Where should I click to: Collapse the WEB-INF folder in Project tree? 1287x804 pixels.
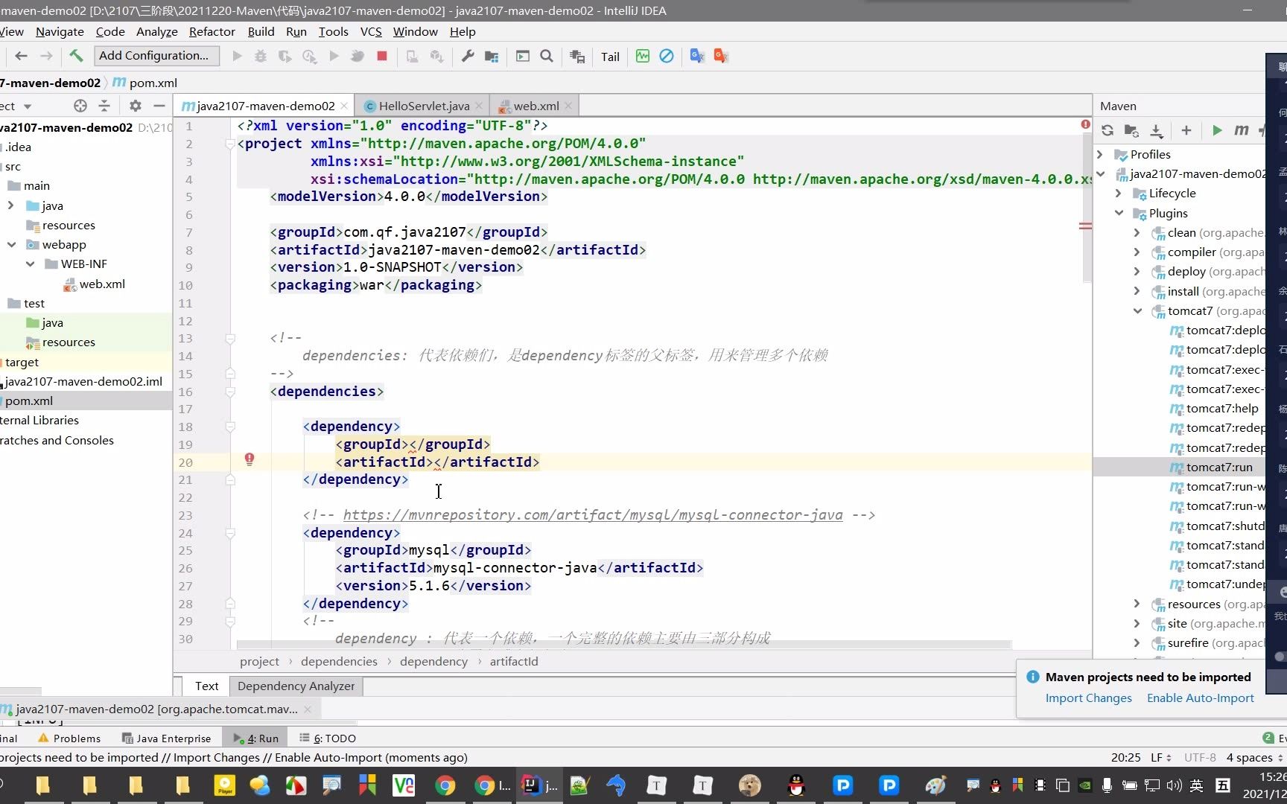pyautogui.click(x=30, y=264)
